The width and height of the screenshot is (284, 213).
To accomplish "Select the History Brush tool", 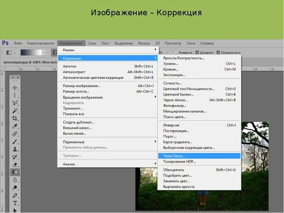I will coord(15,157).
